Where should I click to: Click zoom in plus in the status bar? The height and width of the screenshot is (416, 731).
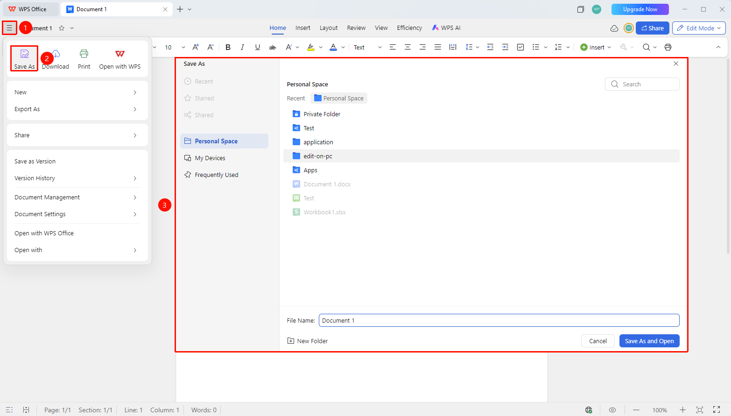point(682,410)
